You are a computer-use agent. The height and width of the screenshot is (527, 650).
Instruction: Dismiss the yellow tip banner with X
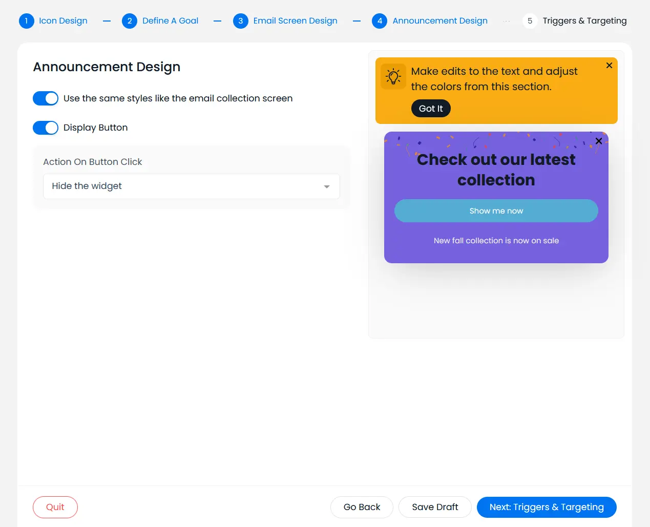[x=609, y=66]
